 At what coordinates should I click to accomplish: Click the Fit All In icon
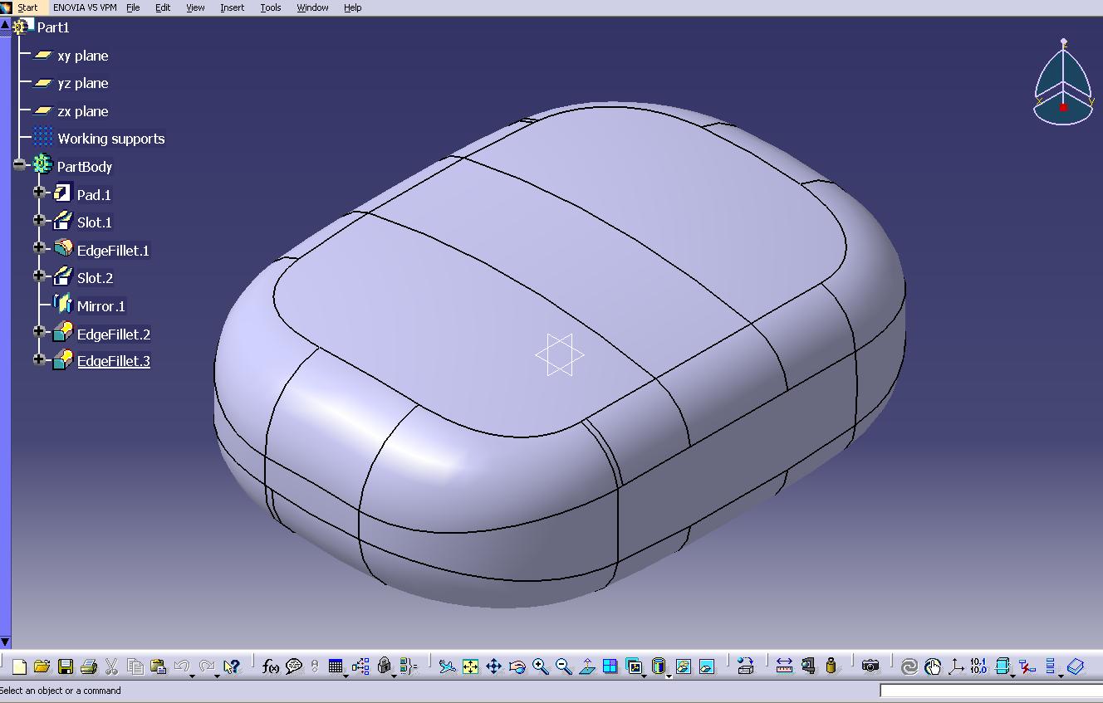point(470,666)
